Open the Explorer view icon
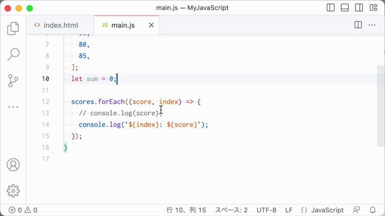 pos(13,28)
